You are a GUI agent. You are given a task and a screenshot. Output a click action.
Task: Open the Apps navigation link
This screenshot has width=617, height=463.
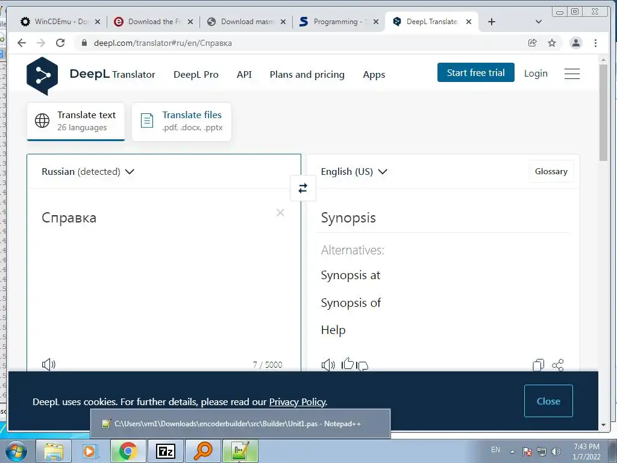click(374, 75)
